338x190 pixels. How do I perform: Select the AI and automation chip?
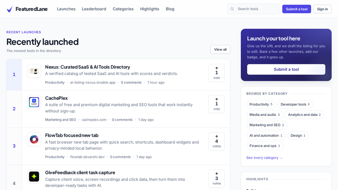266,135
